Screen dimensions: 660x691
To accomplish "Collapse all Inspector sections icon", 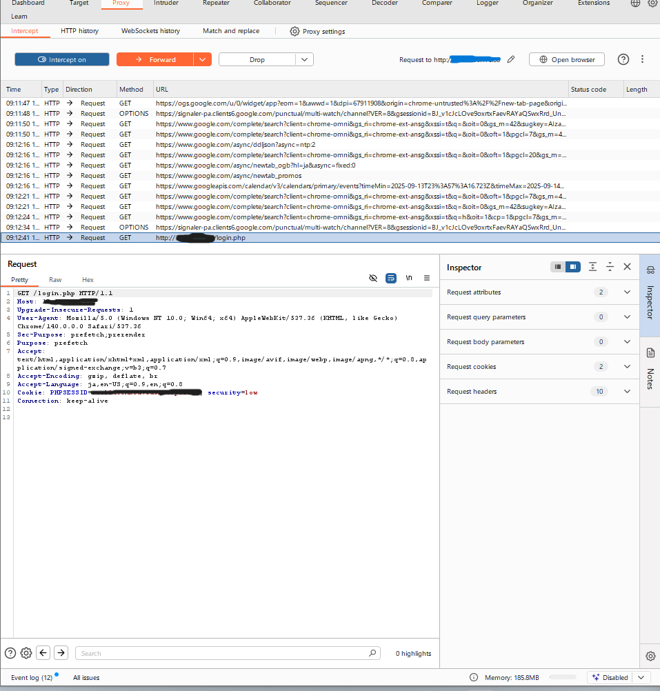I will [610, 267].
